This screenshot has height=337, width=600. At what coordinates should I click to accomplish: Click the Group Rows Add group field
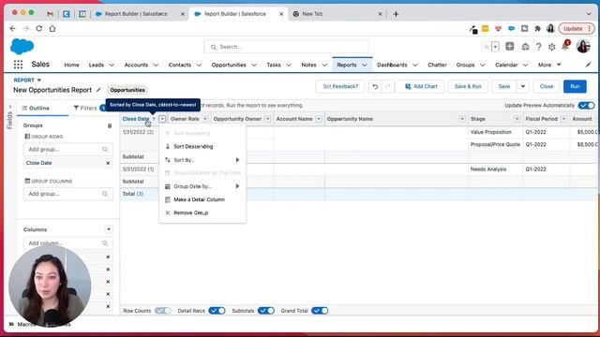[x=67, y=150]
